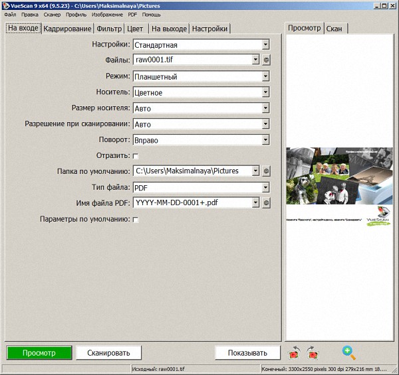Open the Сканер menu
The height and width of the screenshot is (375, 399).
point(52,15)
